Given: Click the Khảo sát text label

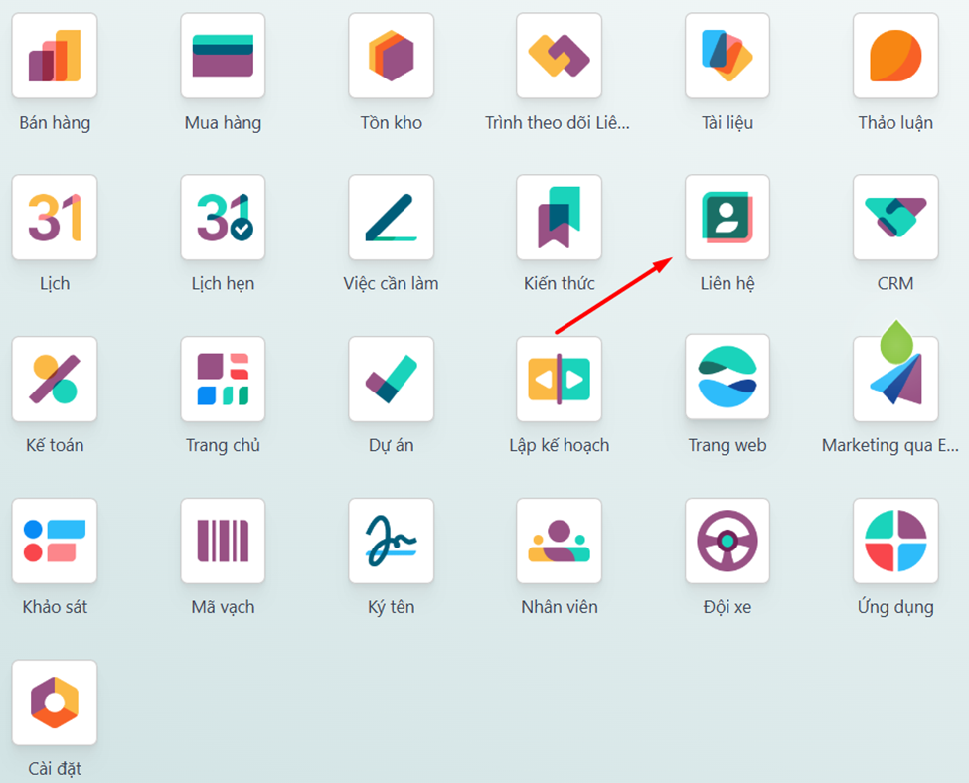Looking at the screenshot, I should tap(55, 607).
